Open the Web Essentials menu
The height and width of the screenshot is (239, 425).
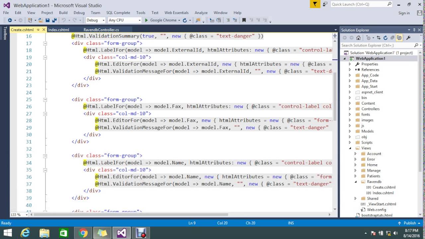click(x=176, y=13)
